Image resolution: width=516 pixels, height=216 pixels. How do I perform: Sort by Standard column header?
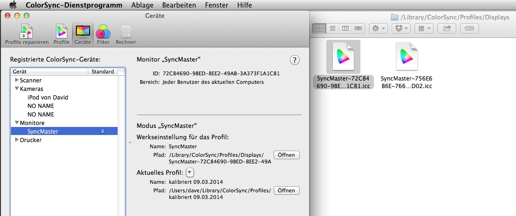pos(102,72)
